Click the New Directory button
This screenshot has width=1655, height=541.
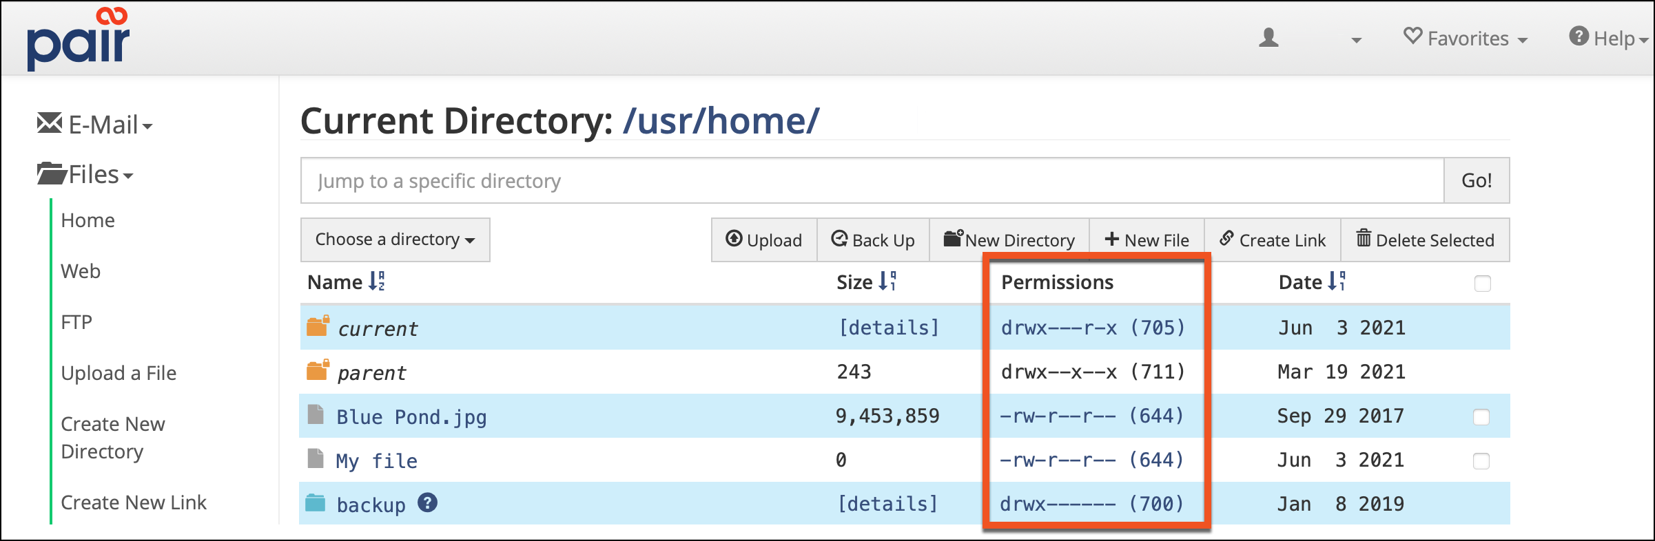[1009, 240]
